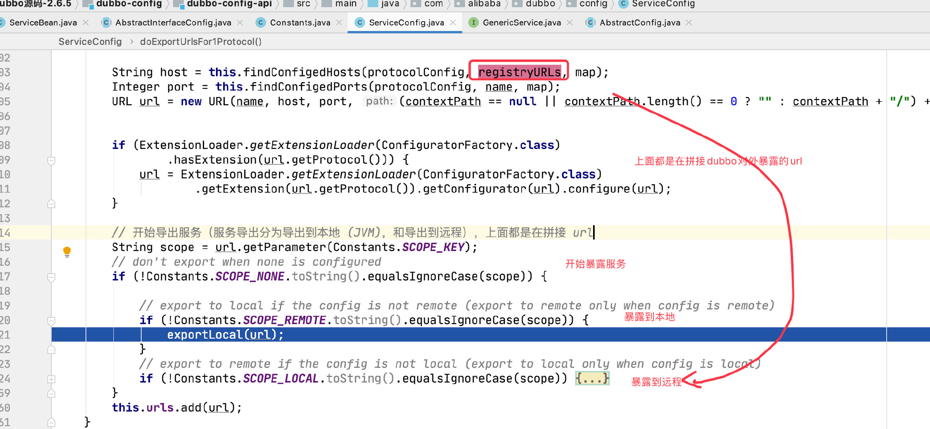
Task: Click the findConfigedHosts method call
Action: 302,72
